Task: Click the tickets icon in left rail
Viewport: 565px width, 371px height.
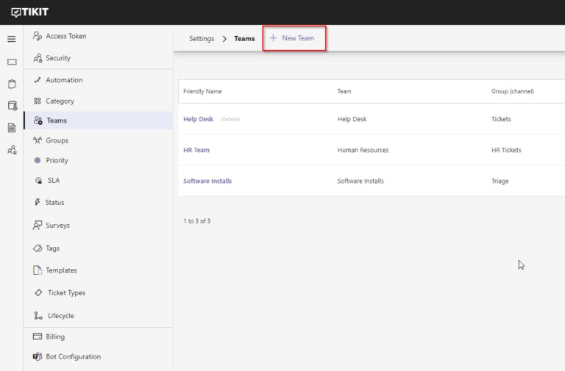Action: click(12, 62)
